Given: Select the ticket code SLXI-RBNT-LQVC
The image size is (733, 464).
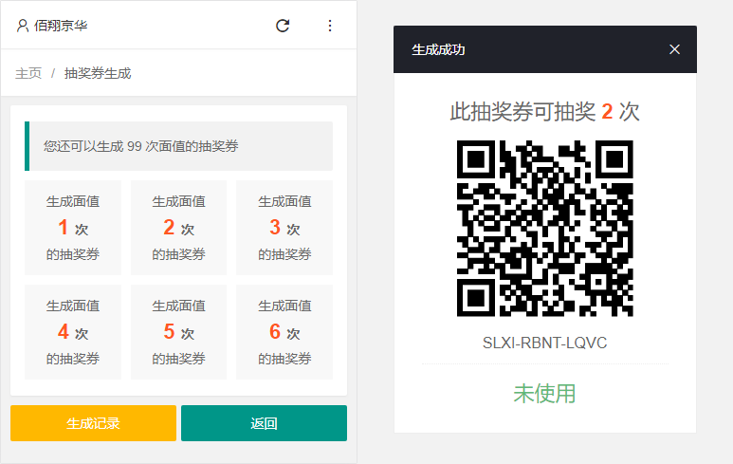Looking at the screenshot, I should 545,343.
